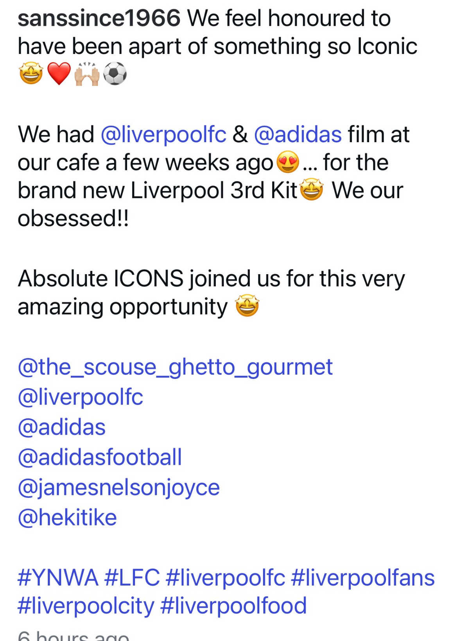Open the #LFC hashtag
Viewport: 461px width, 641px height.
(132, 578)
